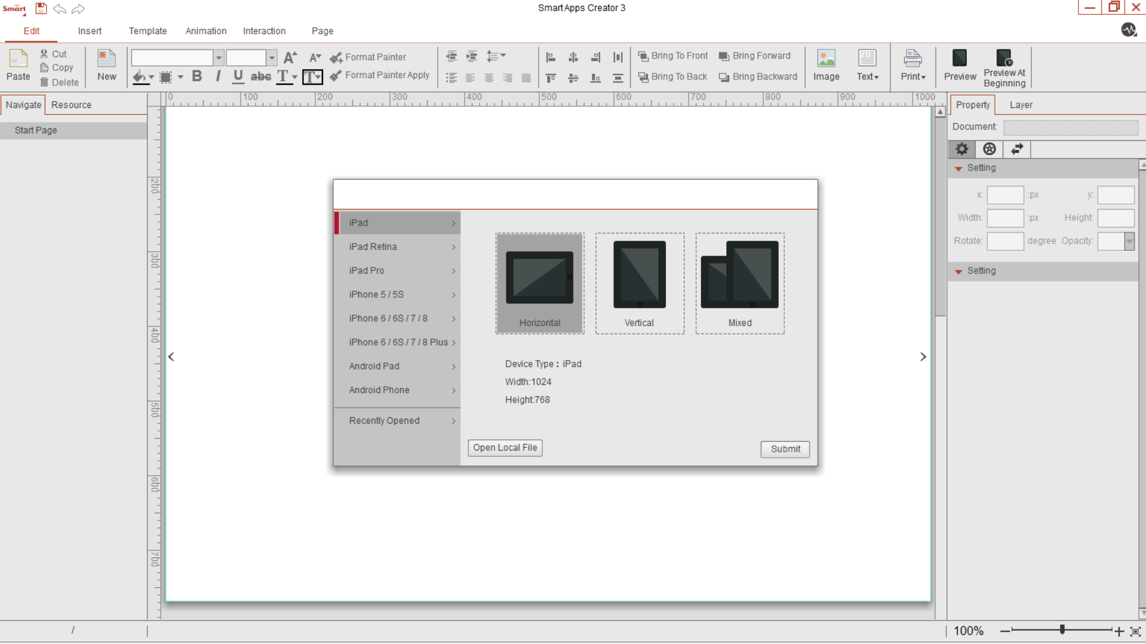Decrease paragraph indent

(451, 57)
